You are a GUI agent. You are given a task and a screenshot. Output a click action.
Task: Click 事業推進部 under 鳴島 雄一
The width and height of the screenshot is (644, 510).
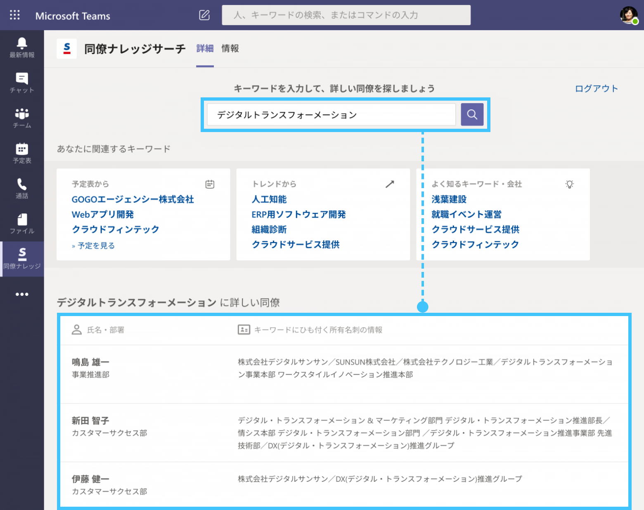tap(91, 375)
